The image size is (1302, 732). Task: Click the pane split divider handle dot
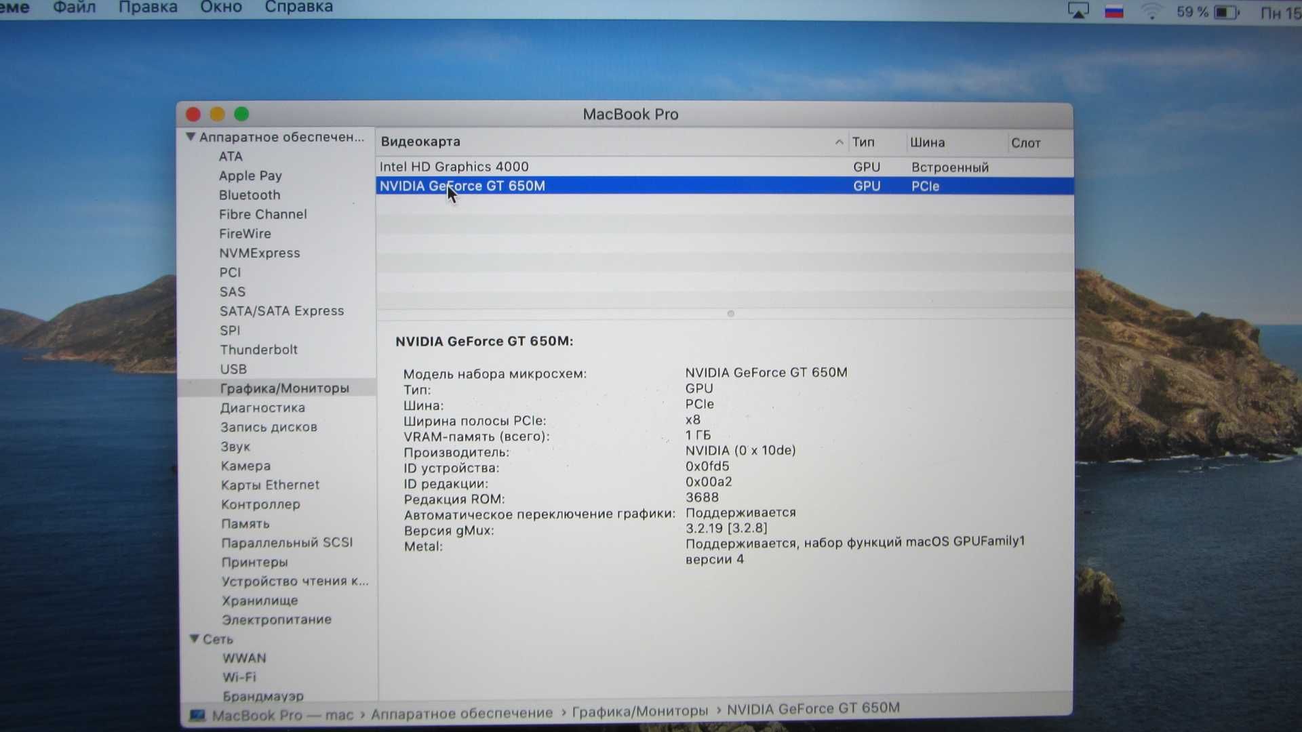[x=730, y=314]
